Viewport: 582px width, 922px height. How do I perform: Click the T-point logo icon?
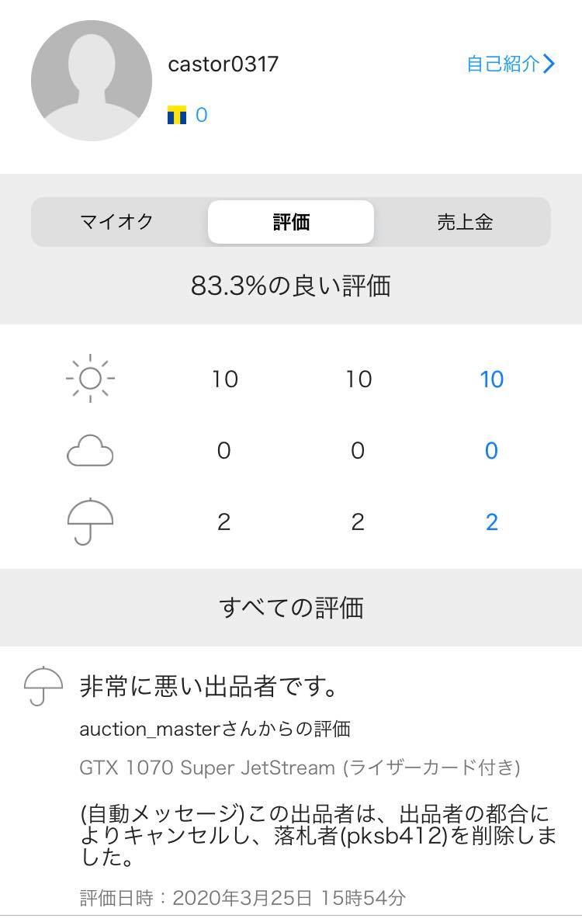pos(177,116)
